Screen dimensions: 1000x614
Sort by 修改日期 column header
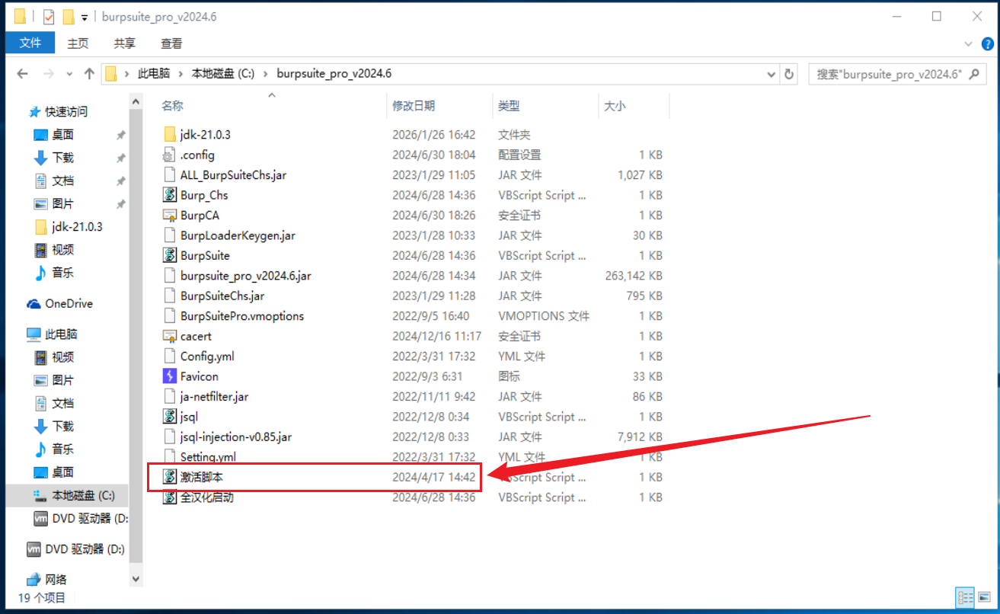click(x=414, y=106)
